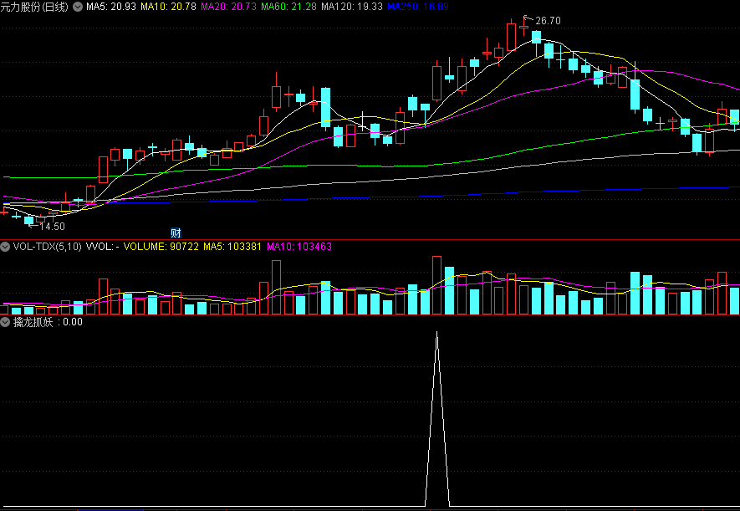740x511 pixels.
Task: Click the 26.70 high price marker
Action: coord(548,21)
